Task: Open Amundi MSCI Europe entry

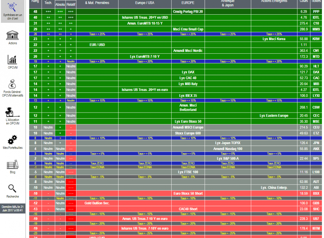Action: (188, 128)
